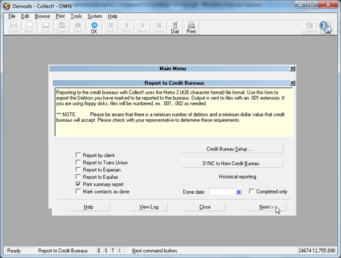Close the Main Menu window

[293, 68]
